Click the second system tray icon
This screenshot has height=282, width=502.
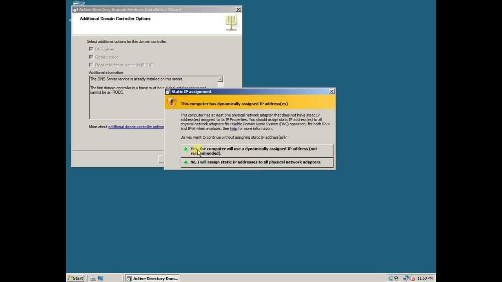pos(397,278)
